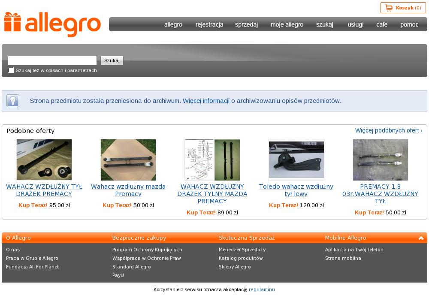Open 'WAHACZ WZDŁUŻNY TYŁ DRĄŻEK PREMACY' offer link
The image size is (429, 298).
tap(44, 190)
